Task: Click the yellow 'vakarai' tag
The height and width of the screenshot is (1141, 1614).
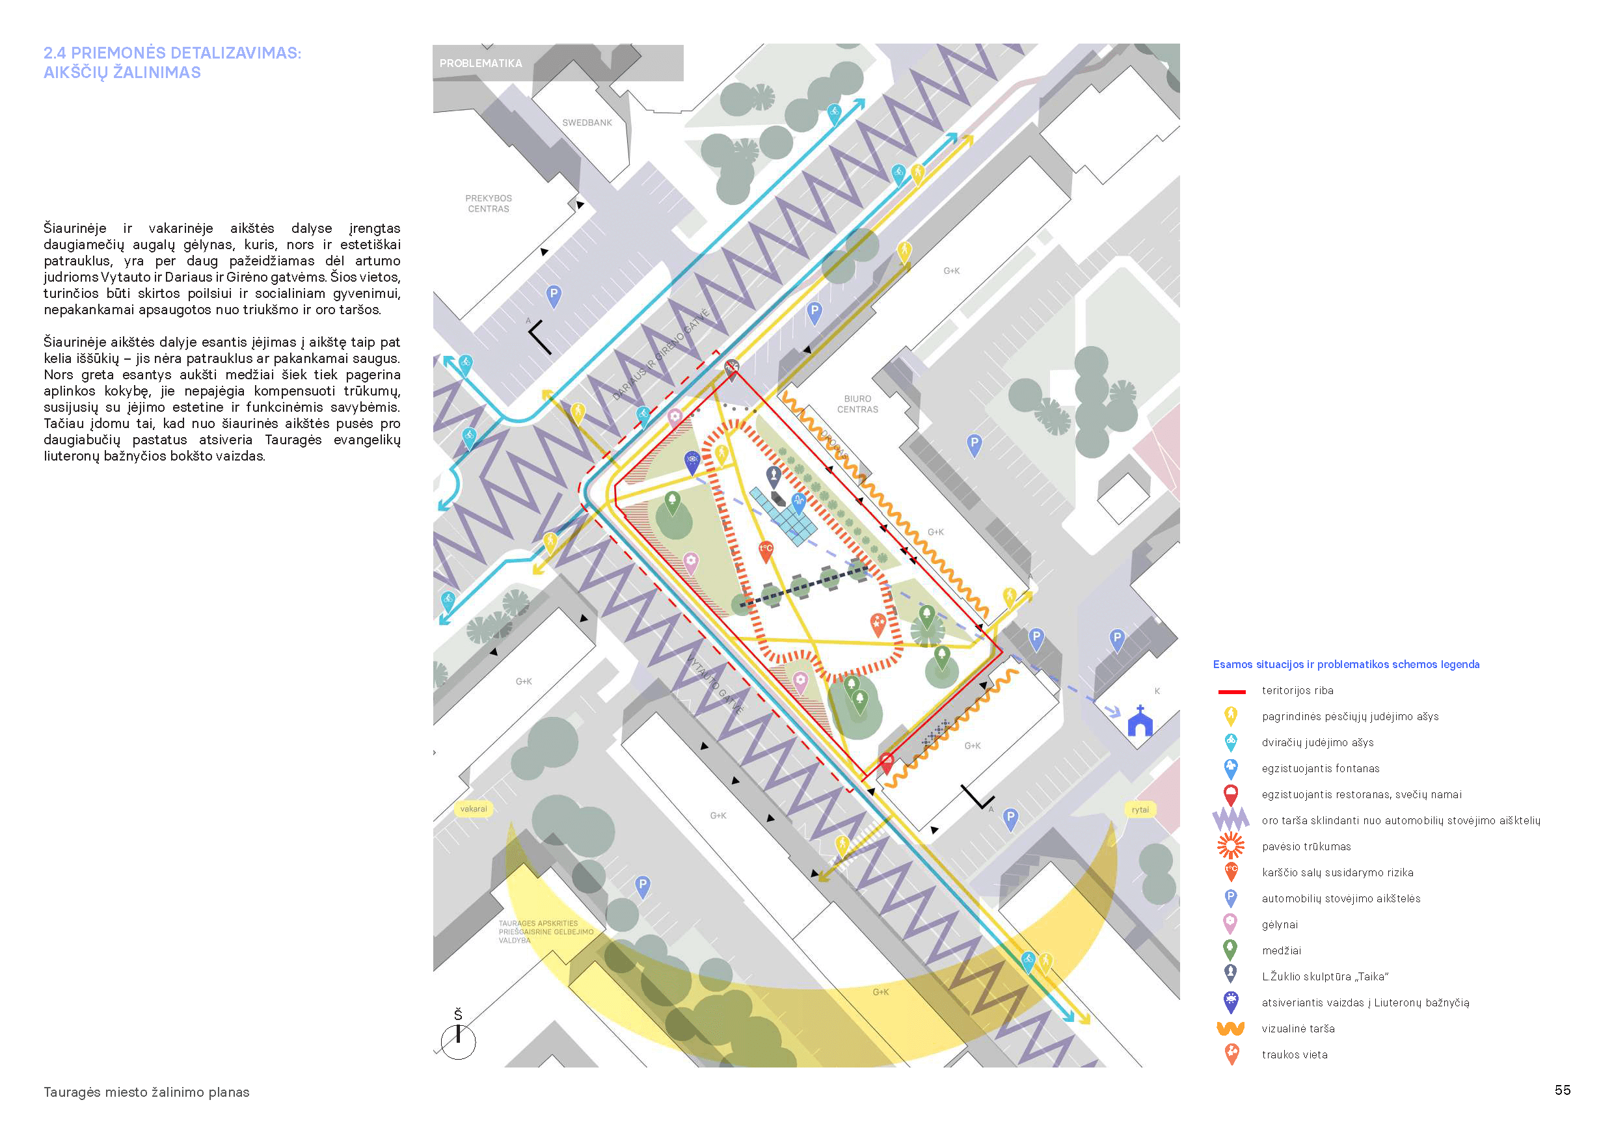Action: 473,809
